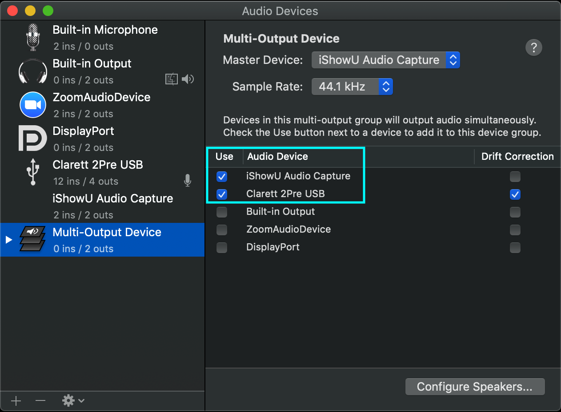Click Built-in Output in the device table
The width and height of the screenshot is (561, 412).
coord(280,212)
